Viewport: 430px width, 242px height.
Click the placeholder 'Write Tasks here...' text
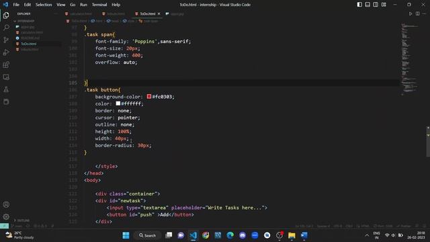click(234, 208)
